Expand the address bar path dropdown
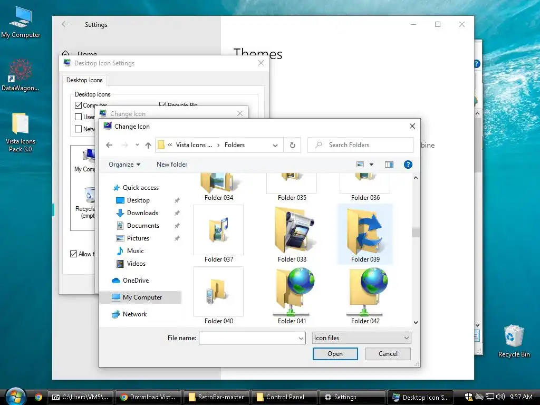 coord(275,145)
